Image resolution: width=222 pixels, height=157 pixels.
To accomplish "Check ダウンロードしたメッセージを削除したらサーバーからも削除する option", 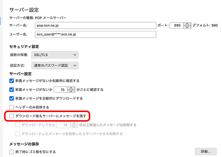I will click(18, 134).
